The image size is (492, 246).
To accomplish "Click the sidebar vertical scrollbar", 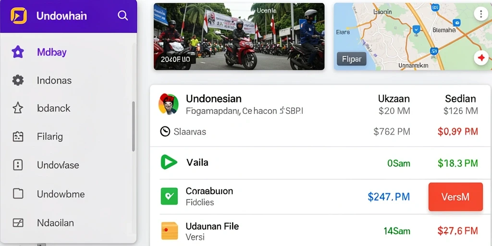I will point(134,126).
